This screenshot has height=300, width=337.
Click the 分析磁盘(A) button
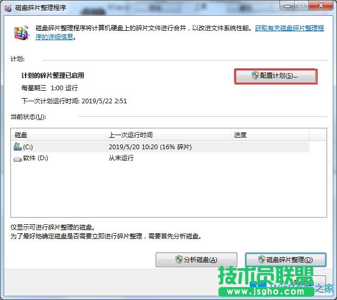pyautogui.click(x=196, y=260)
